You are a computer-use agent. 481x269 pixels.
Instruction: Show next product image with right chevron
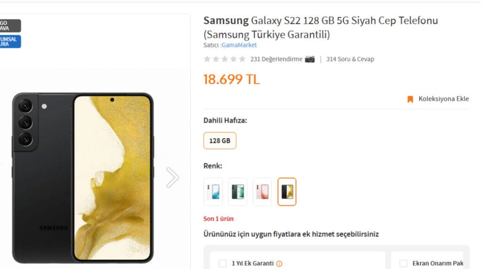point(172,178)
